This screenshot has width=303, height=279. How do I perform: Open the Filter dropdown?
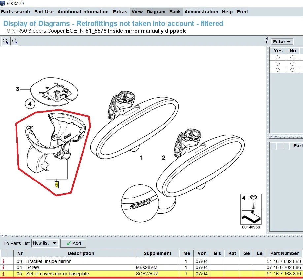pos(282,42)
